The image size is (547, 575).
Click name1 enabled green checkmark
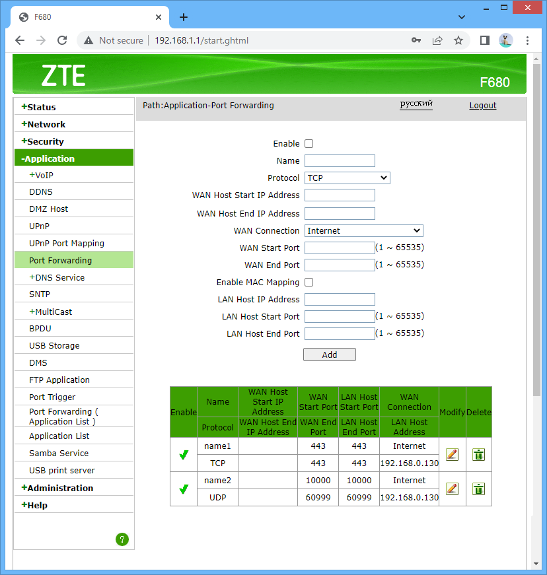(x=184, y=455)
